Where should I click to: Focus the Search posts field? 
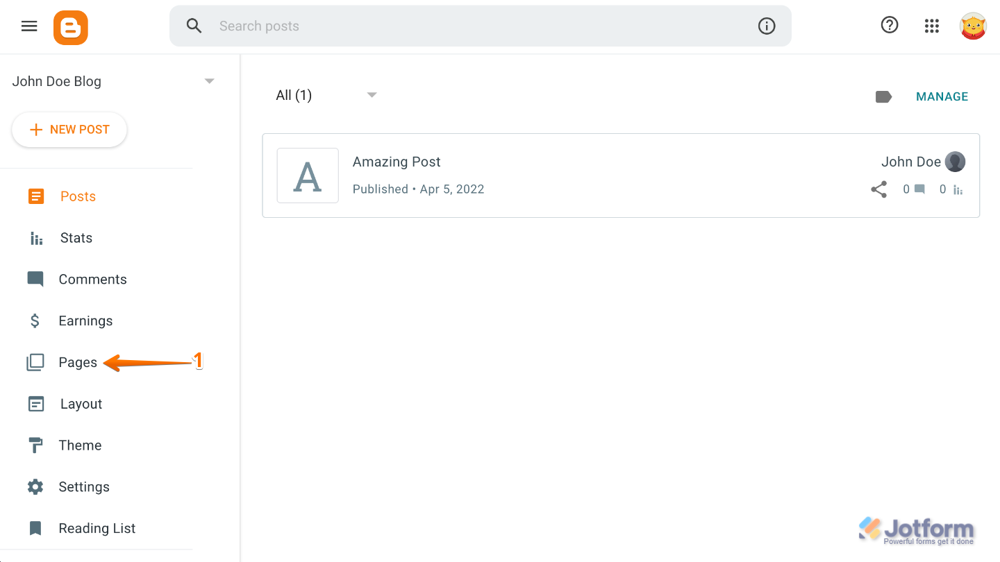pyautogui.click(x=481, y=26)
